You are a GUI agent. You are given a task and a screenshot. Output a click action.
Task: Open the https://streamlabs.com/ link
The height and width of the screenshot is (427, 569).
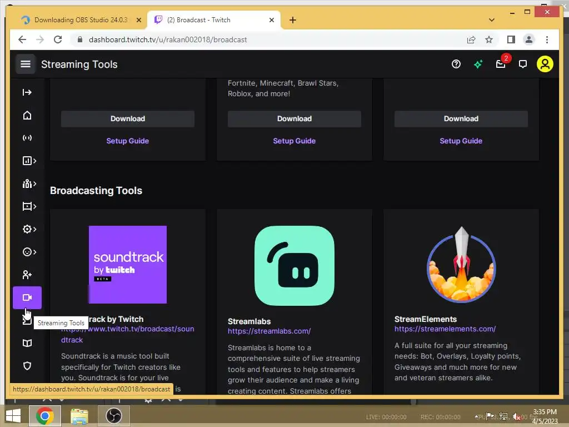point(269,331)
